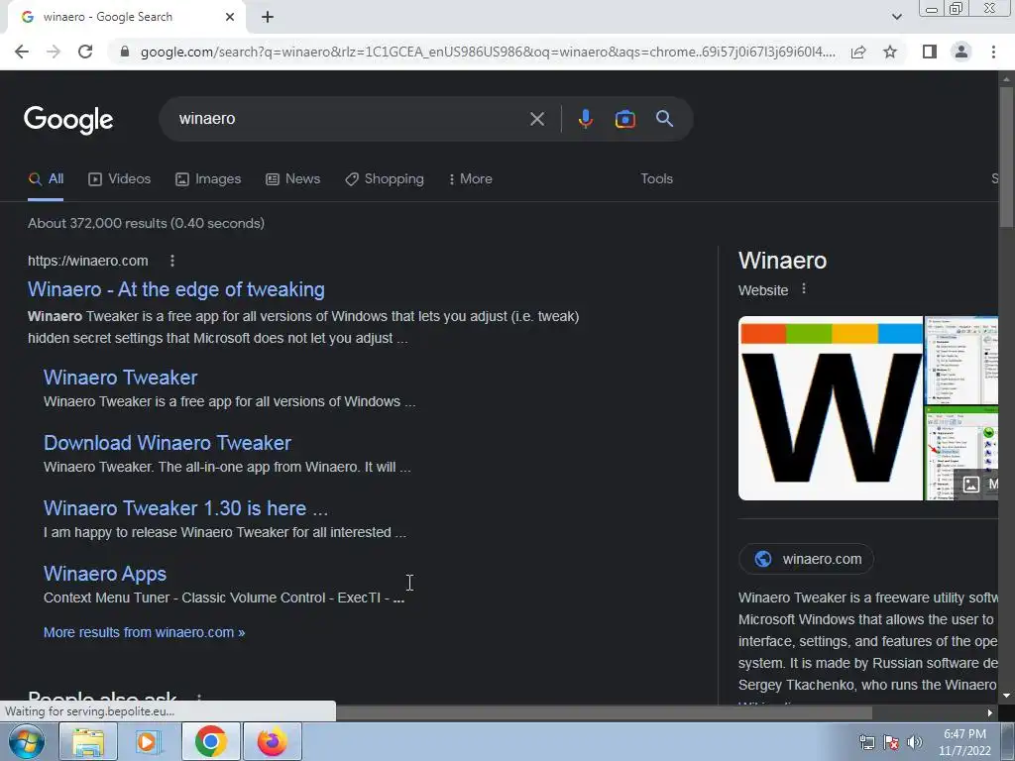Expand the More search categories menu
Viewport: 1015px width, 761px height.
pos(470,179)
